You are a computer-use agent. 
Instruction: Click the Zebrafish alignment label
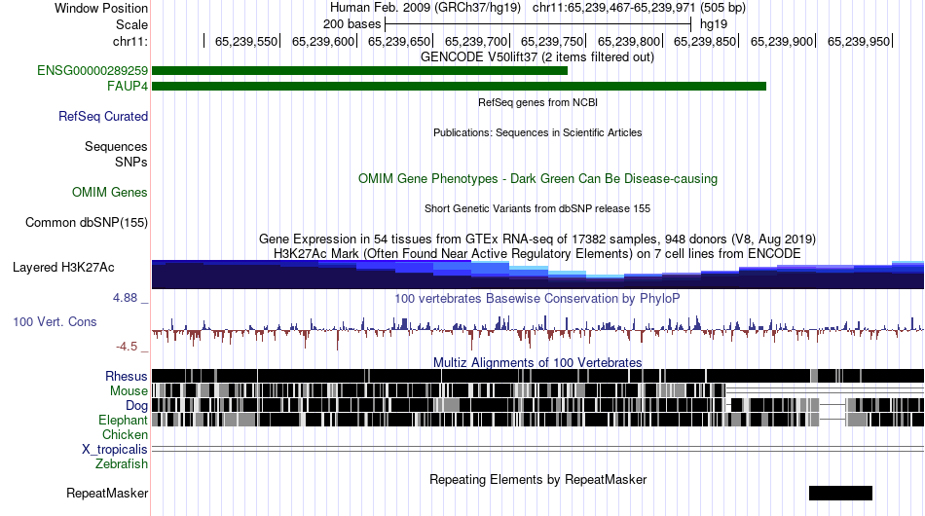122,464
